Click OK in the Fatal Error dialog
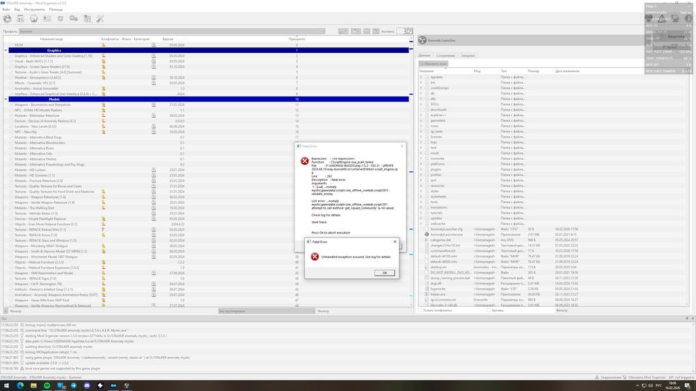The height and width of the screenshot is (391, 696). point(384,273)
